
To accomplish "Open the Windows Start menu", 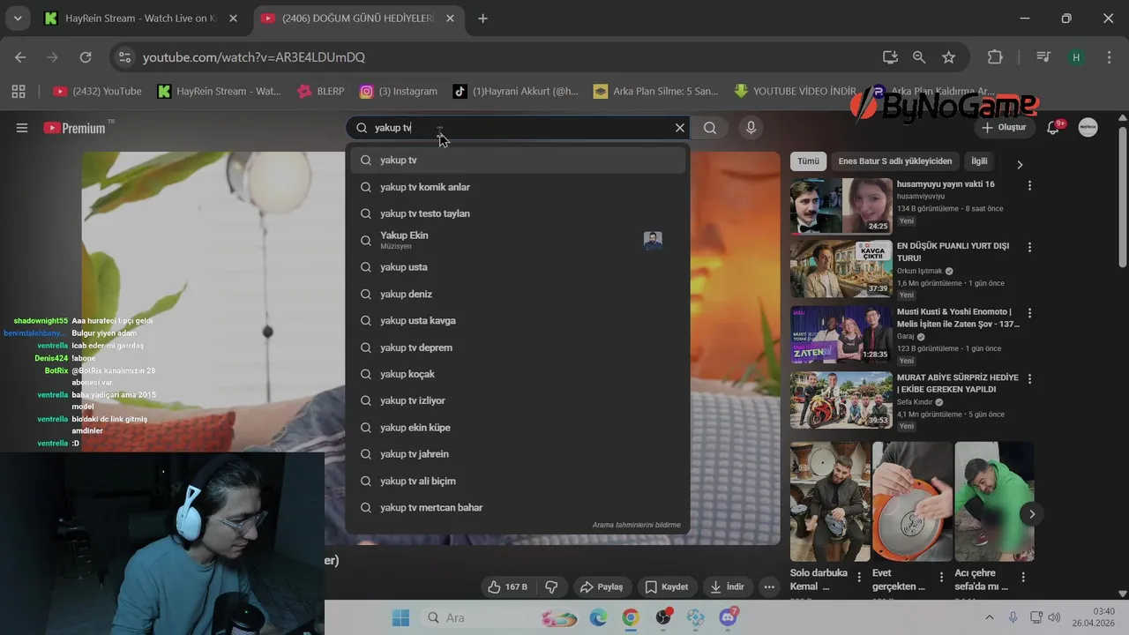I will (x=400, y=617).
